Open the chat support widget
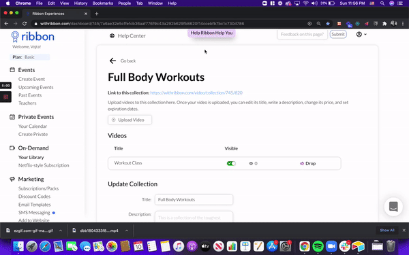 point(393,207)
